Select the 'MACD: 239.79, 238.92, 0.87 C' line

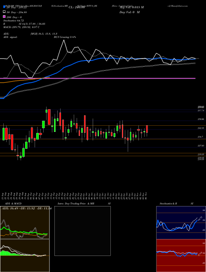[x=21, y=27]
